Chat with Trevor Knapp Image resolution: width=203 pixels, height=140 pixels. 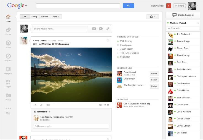(x=183, y=42)
